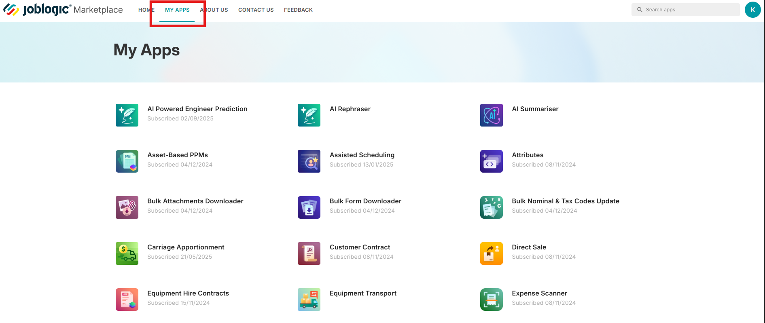Open the Bulk Attachments Downloader title link
Viewport: 765px width, 323px height.
195,201
